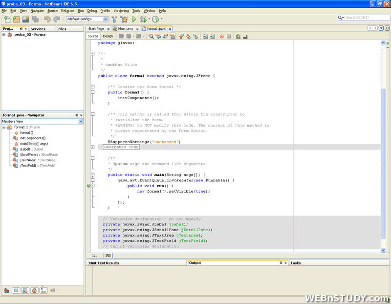Click the Shift Line Left icon
Screen dimensions: 391x304
[205, 36]
